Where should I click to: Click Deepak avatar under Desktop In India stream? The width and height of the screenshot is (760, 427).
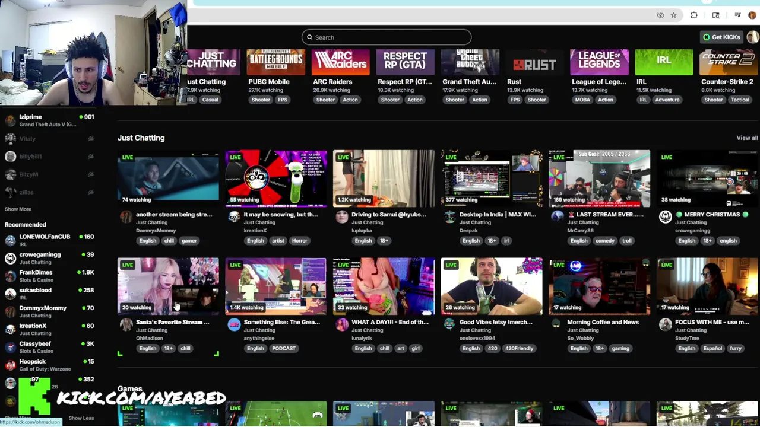pos(449,216)
